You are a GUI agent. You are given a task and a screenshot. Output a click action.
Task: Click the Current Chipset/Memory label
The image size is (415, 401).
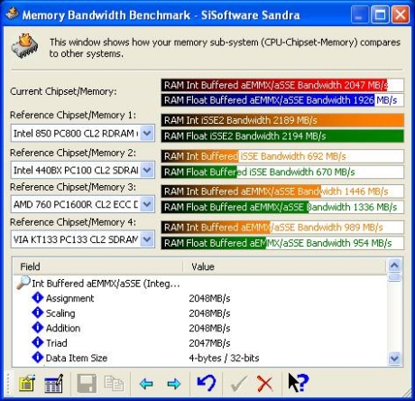(x=63, y=91)
